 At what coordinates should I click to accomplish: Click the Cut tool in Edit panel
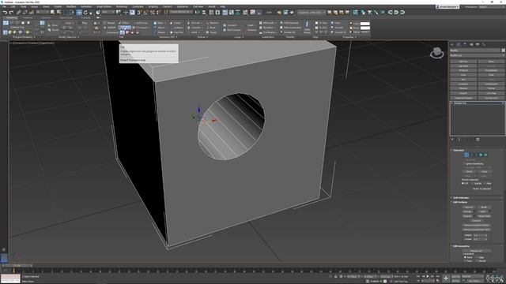tap(124, 28)
